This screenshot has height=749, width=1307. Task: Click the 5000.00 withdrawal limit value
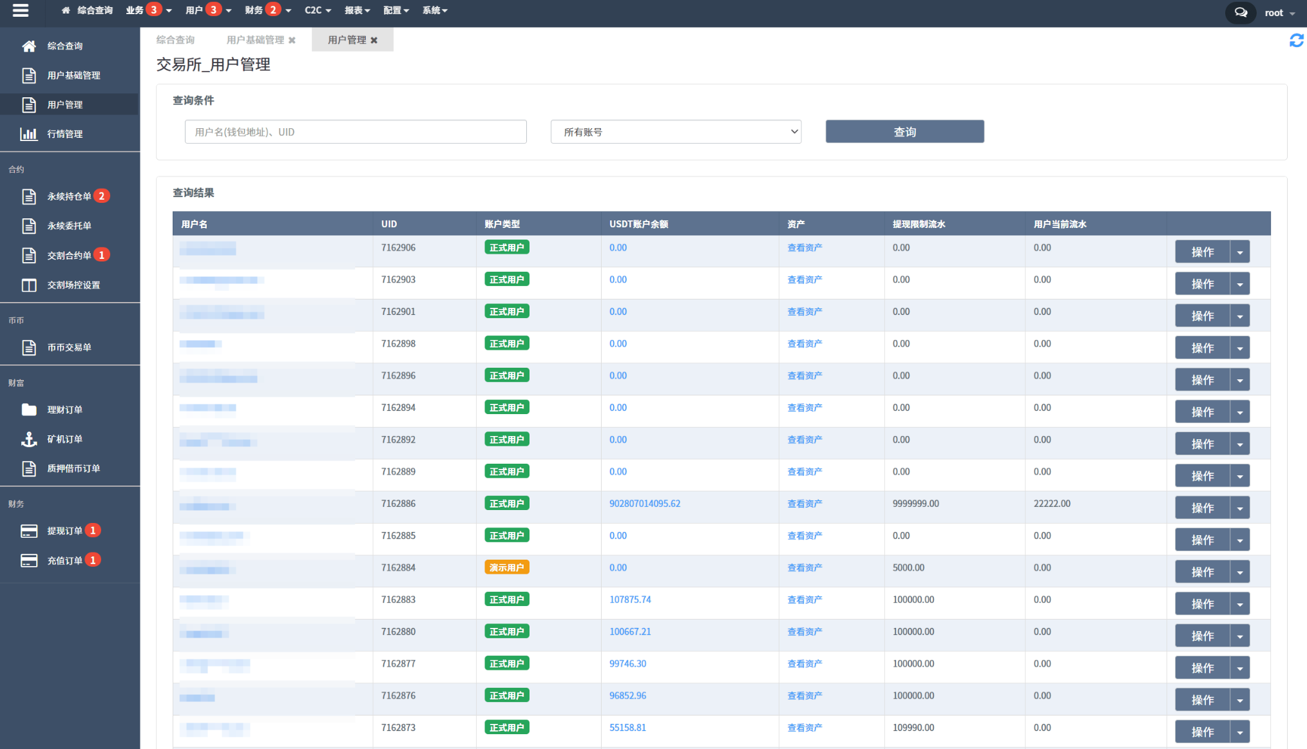click(908, 567)
